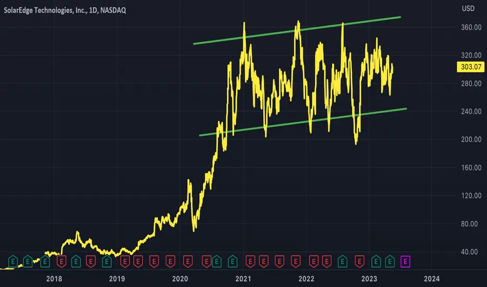This screenshot has height=287, width=487.
Task: Open red E marker between two green markers in 2018
Action: pos(91,261)
